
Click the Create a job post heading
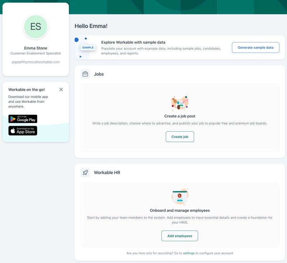point(180,116)
